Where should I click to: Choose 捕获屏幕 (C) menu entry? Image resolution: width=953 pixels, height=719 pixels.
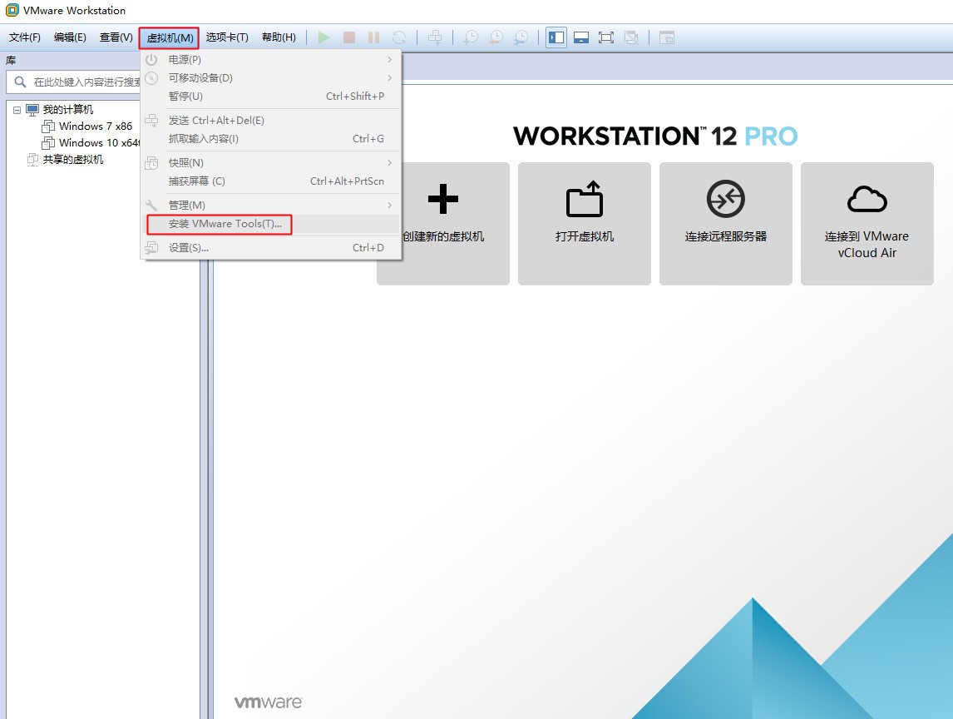point(270,181)
